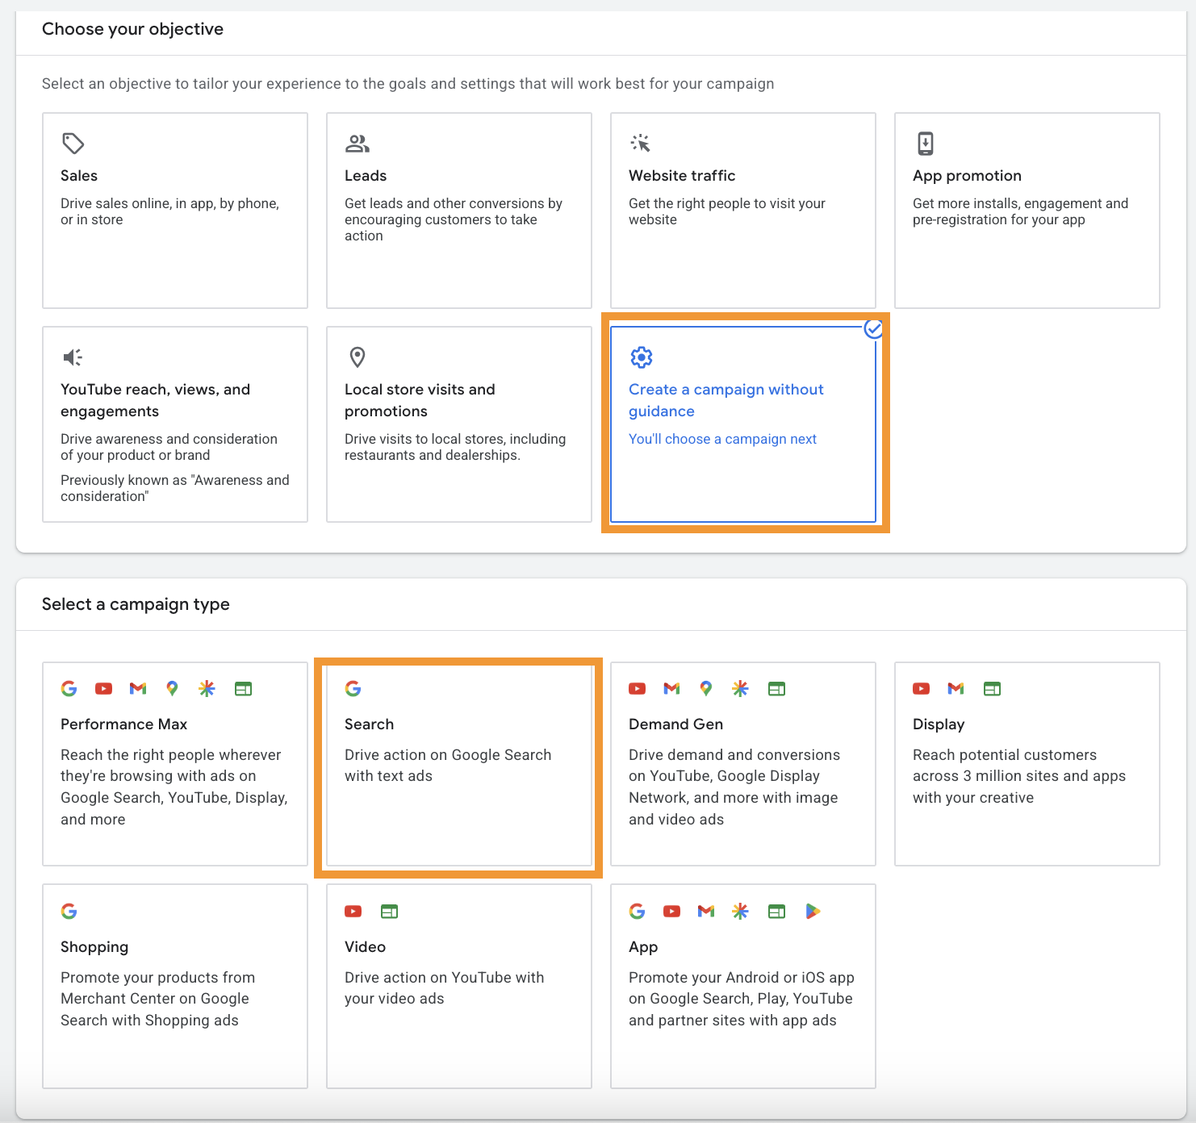Pick Local store visits and promotions title
The height and width of the screenshot is (1123, 1196).
[420, 400]
